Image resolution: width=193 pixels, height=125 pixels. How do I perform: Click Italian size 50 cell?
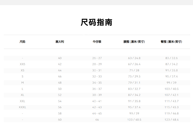click(x=60, y=89)
